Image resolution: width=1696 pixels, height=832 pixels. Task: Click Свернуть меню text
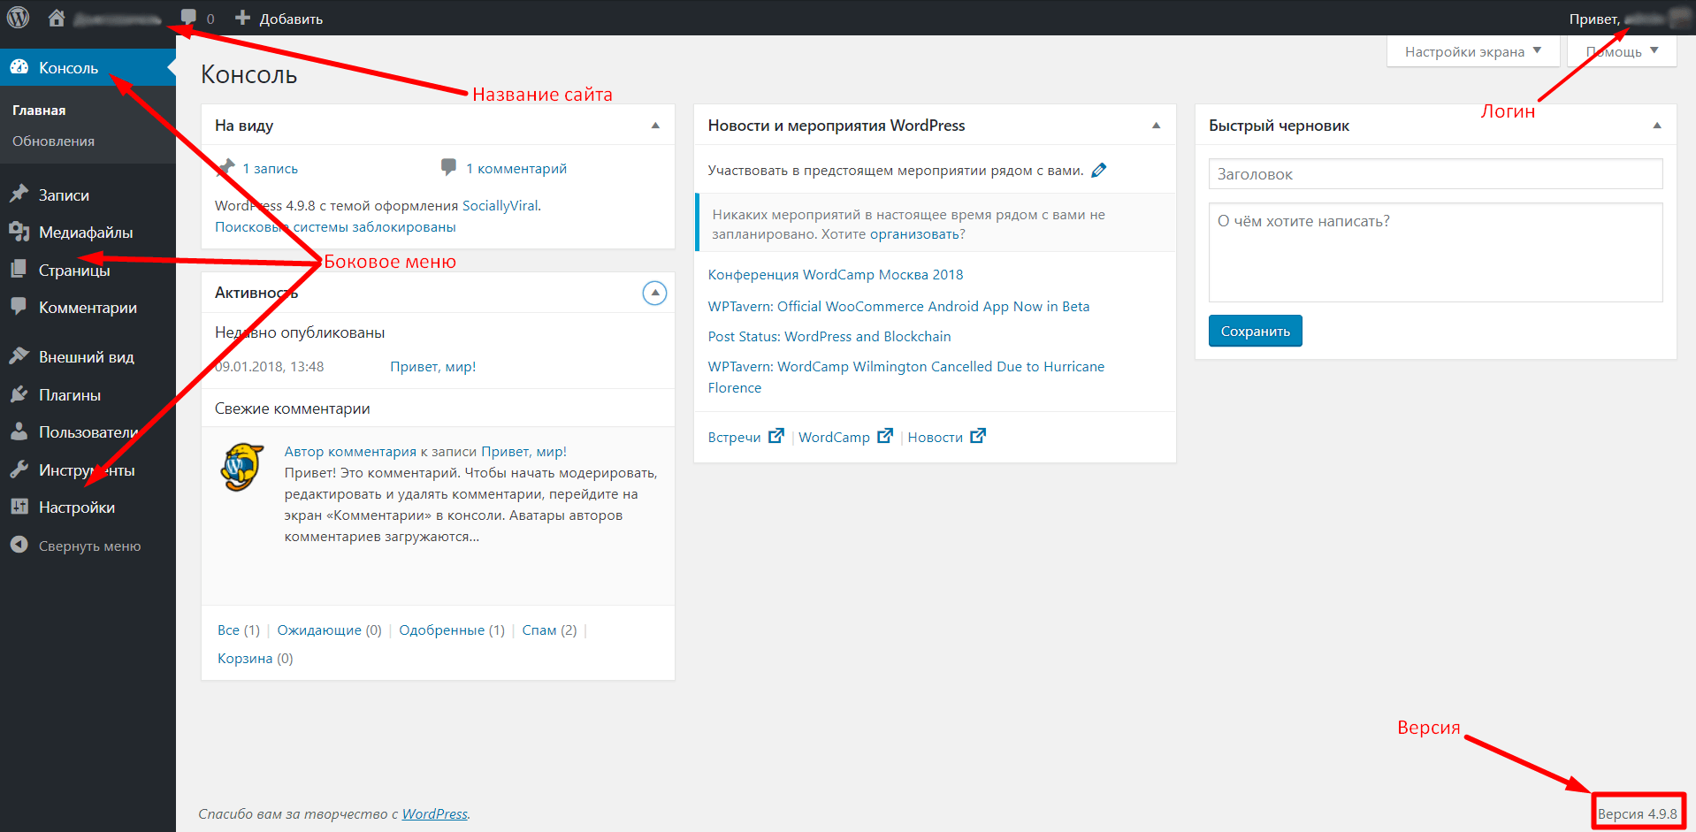[89, 546]
